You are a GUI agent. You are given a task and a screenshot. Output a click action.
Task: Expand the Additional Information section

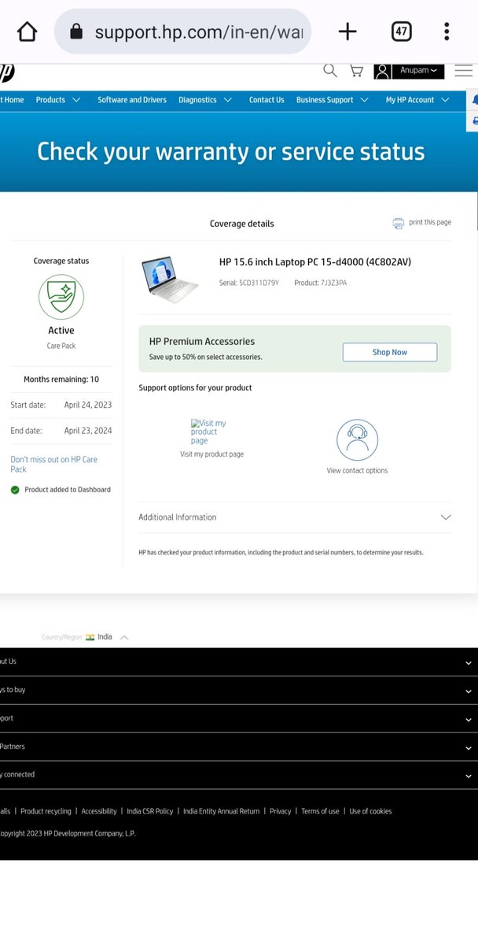(x=295, y=517)
